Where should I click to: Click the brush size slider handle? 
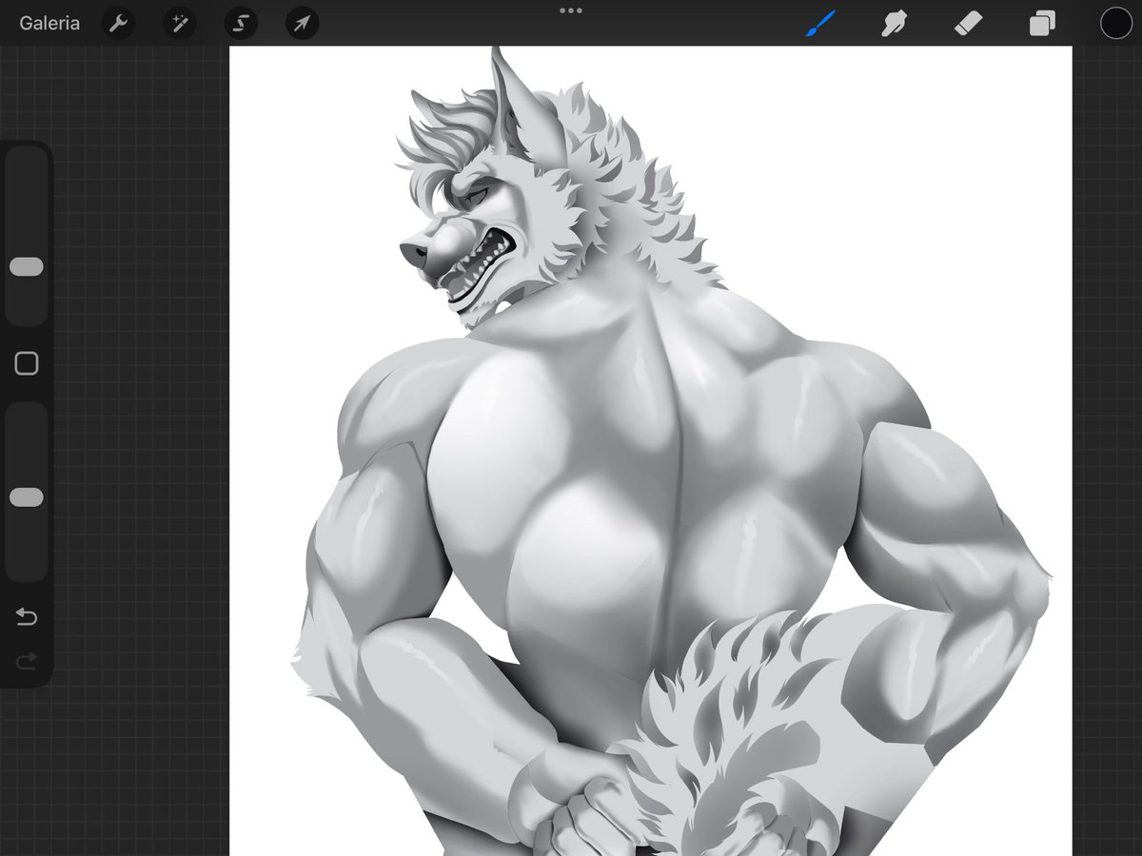(27, 266)
